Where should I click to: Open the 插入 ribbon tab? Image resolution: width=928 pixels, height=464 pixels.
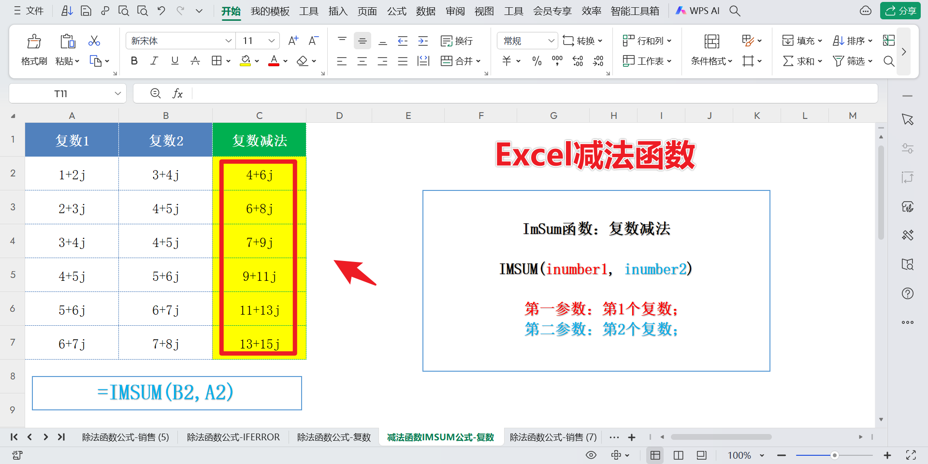coord(337,11)
